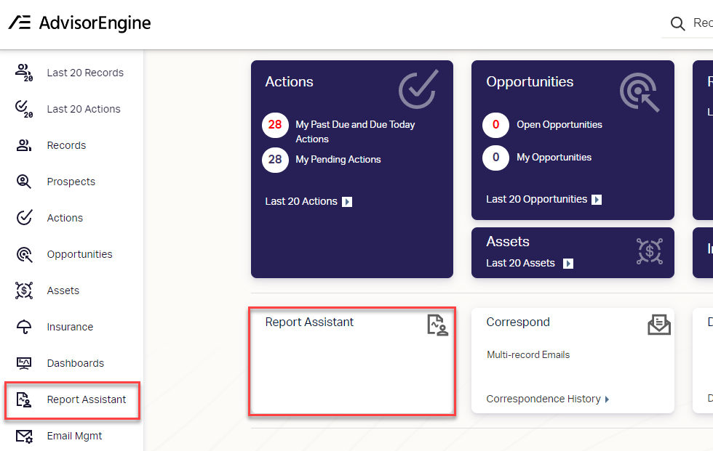The height and width of the screenshot is (451, 713).
Task: Open Multi-record Emails link
Action: click(x=528, y=355)
